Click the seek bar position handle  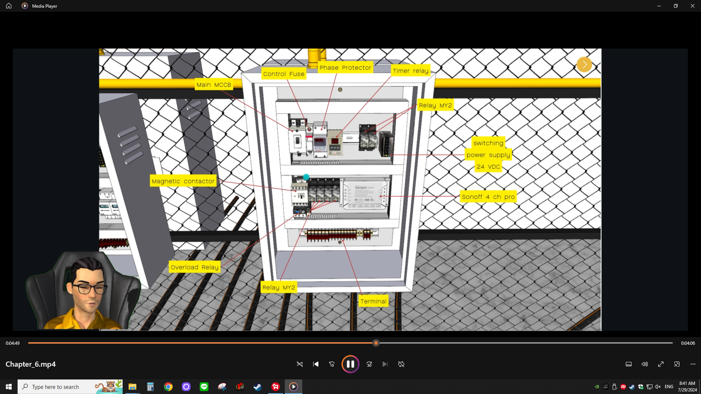point(376,343)
